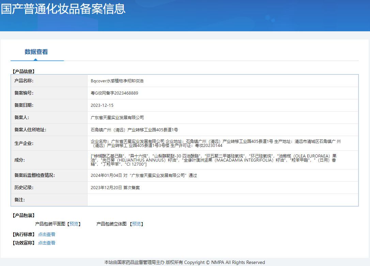This screenshot has height=266, width=370.
Task: Click the 产品包装立体图 label
Action: tap(111, 224)
